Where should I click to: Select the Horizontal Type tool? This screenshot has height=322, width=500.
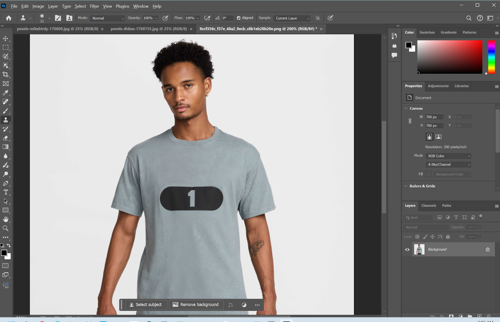[x=6, y=192]
